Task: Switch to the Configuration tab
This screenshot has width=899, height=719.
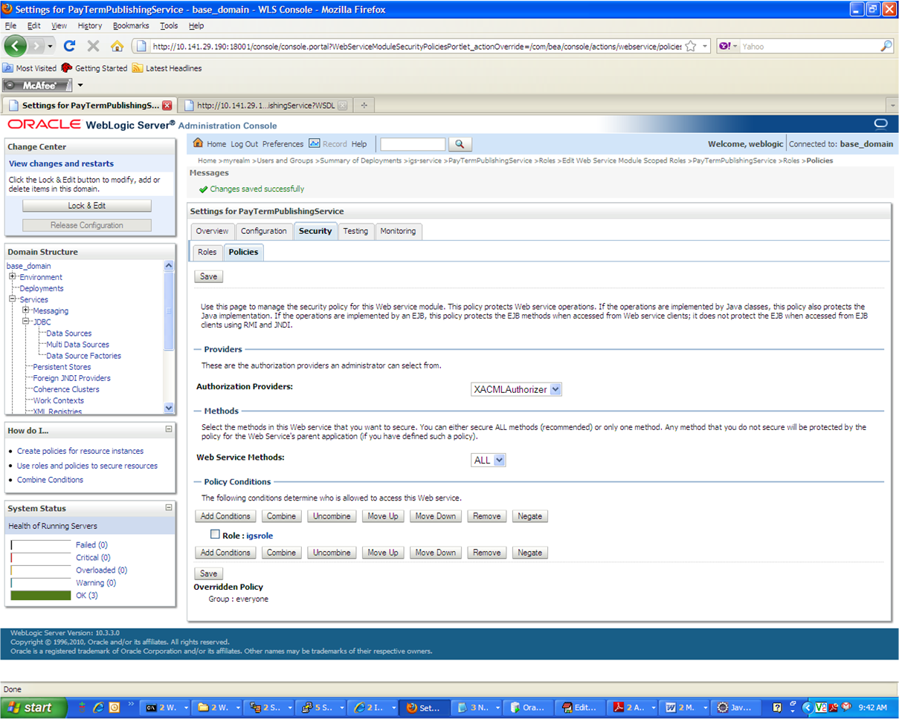Action: click(264, 231)
